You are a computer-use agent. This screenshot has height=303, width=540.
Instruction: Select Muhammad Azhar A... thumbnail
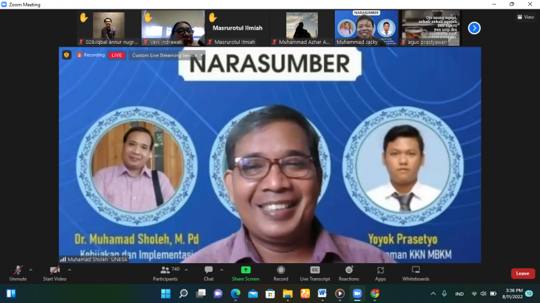click(x=302, y=28)
